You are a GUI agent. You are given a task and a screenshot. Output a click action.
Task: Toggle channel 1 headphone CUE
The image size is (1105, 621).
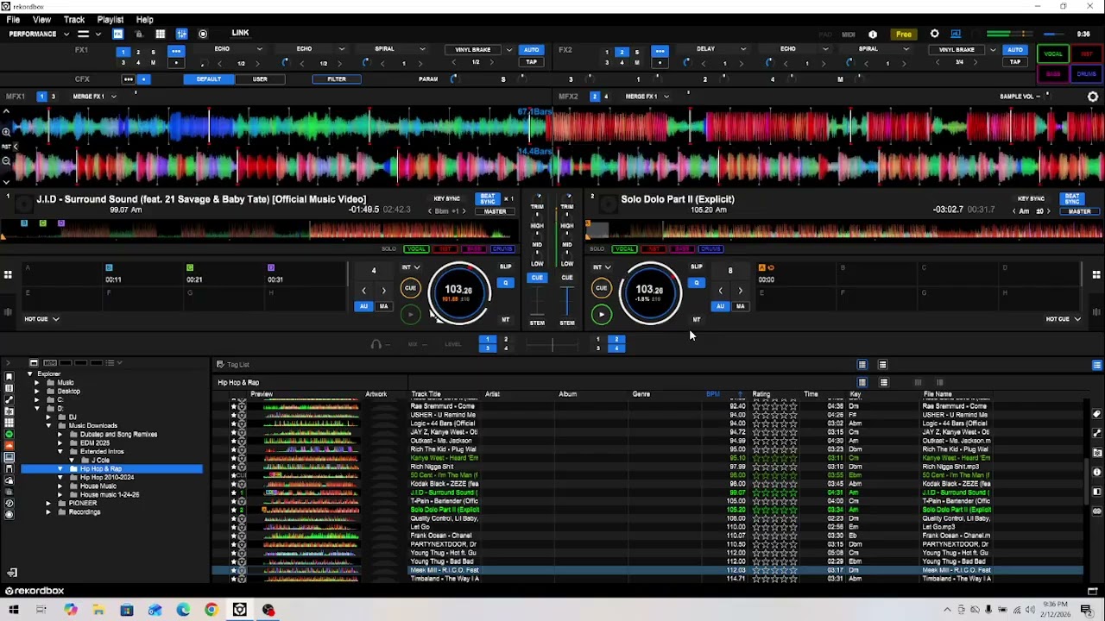coord(537,278)
